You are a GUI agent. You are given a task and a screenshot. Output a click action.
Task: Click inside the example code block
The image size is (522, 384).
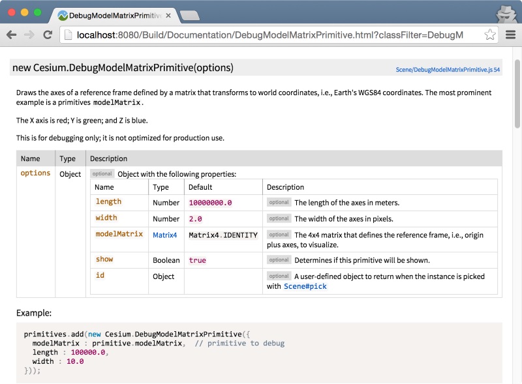click(x=261, y=352)
